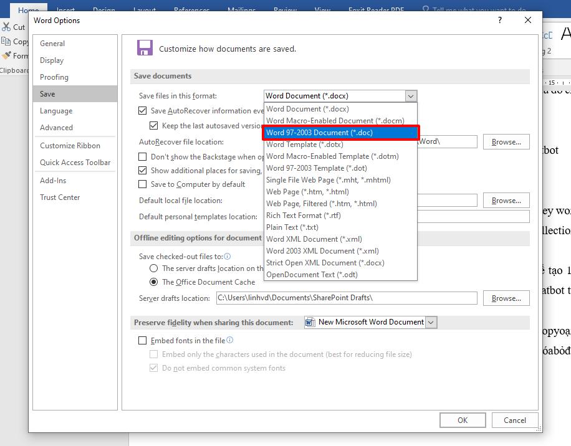Click Browse for Server drafts location
571x446 pixels.
[x=506, y=298]
